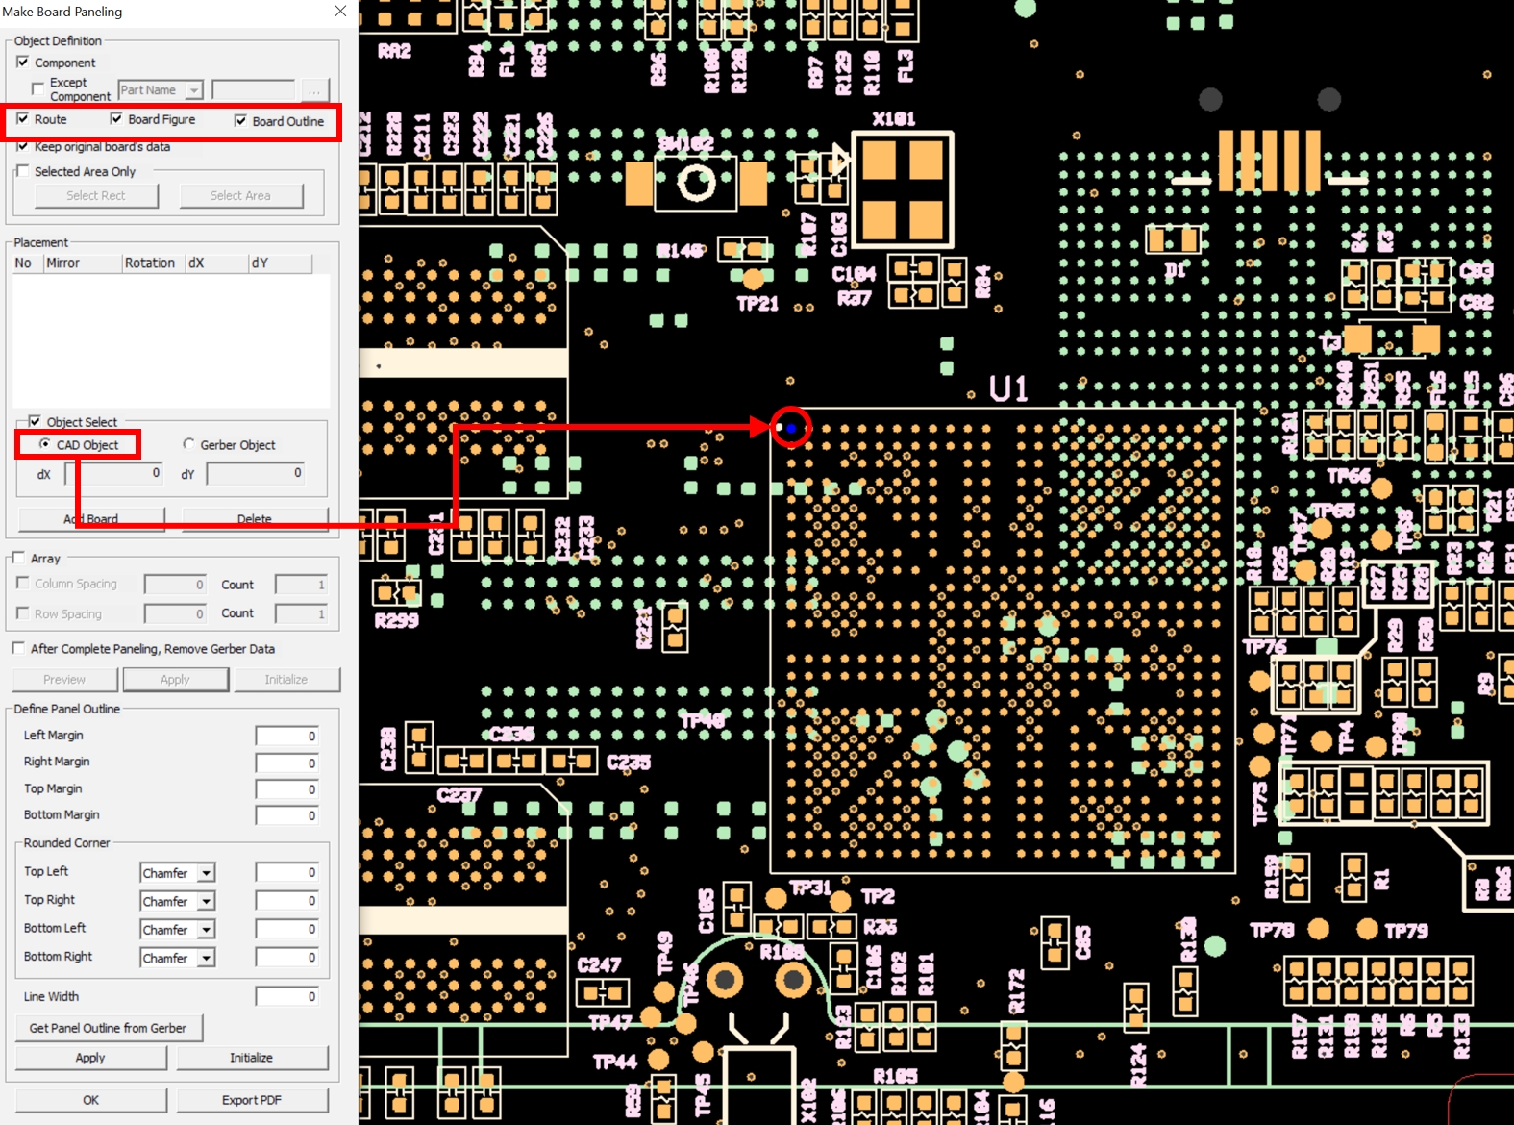The image size is (1514, 1125).
Task: Toggle the Object Select checkbox
Action: point(35,421)
